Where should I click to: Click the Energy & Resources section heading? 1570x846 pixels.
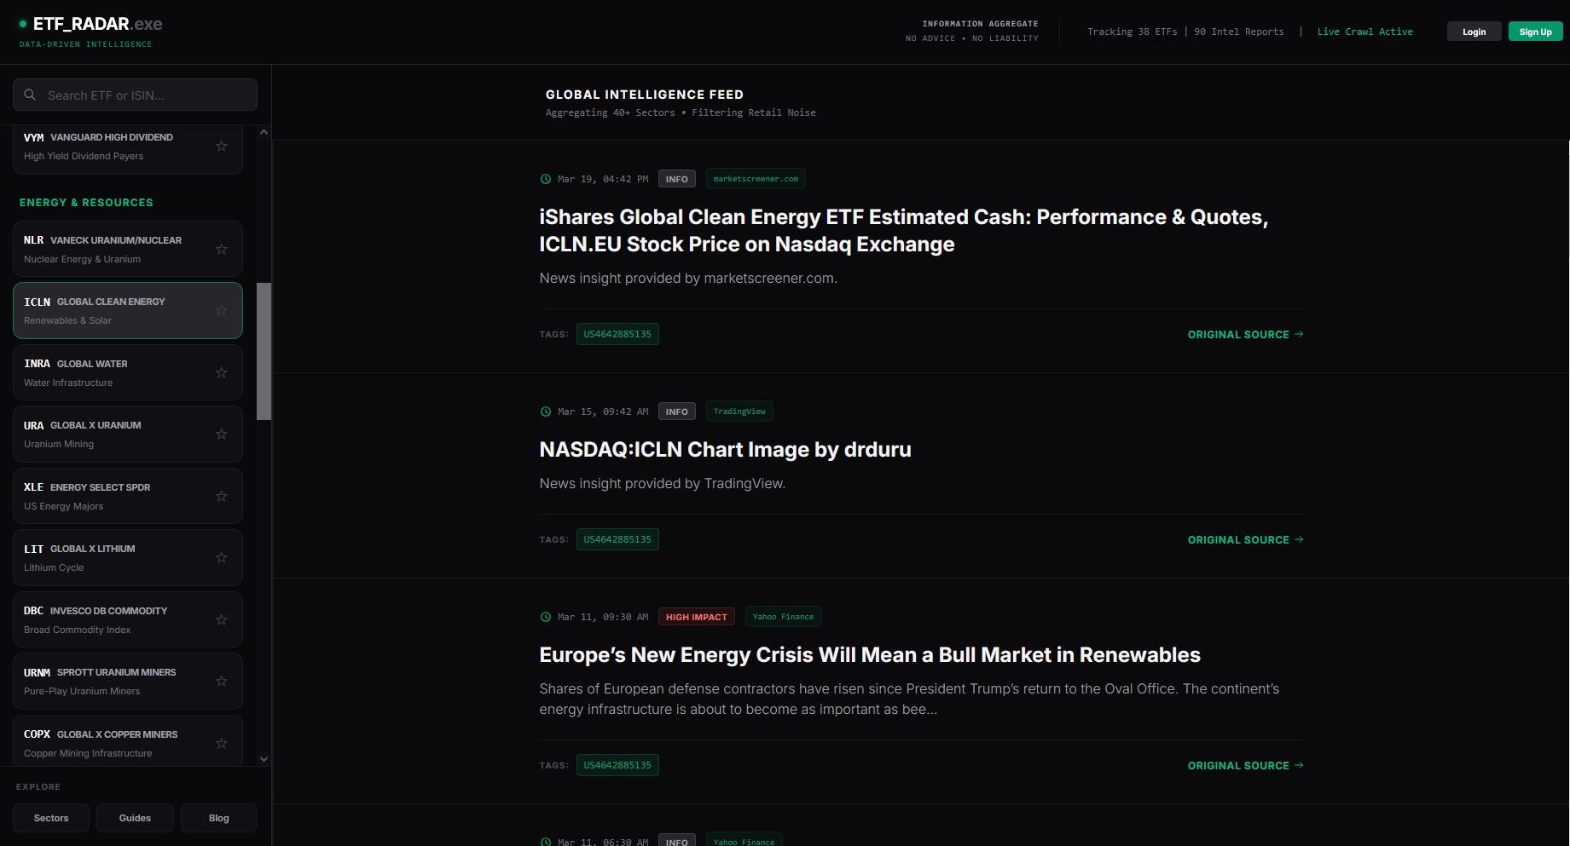coord(86,203)
